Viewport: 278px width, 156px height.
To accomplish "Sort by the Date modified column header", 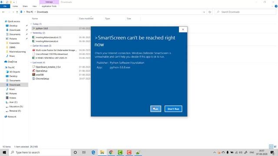I will point(86,18).
